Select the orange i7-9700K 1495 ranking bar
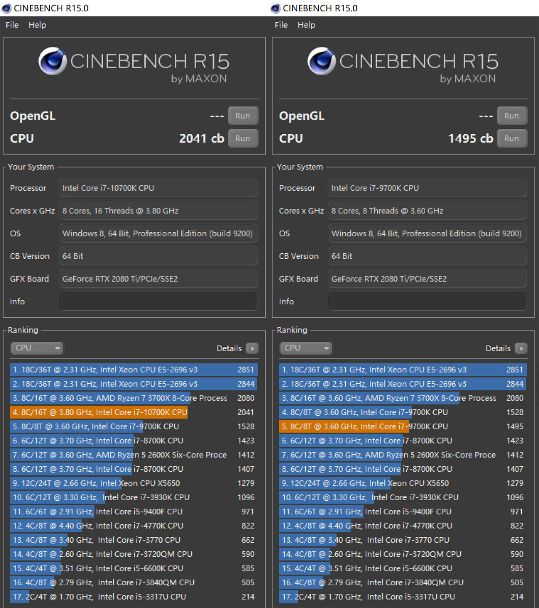This screenshot has width=539, height=608. pos(344,427)
